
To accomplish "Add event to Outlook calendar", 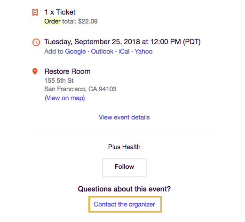I will (102, 51).
